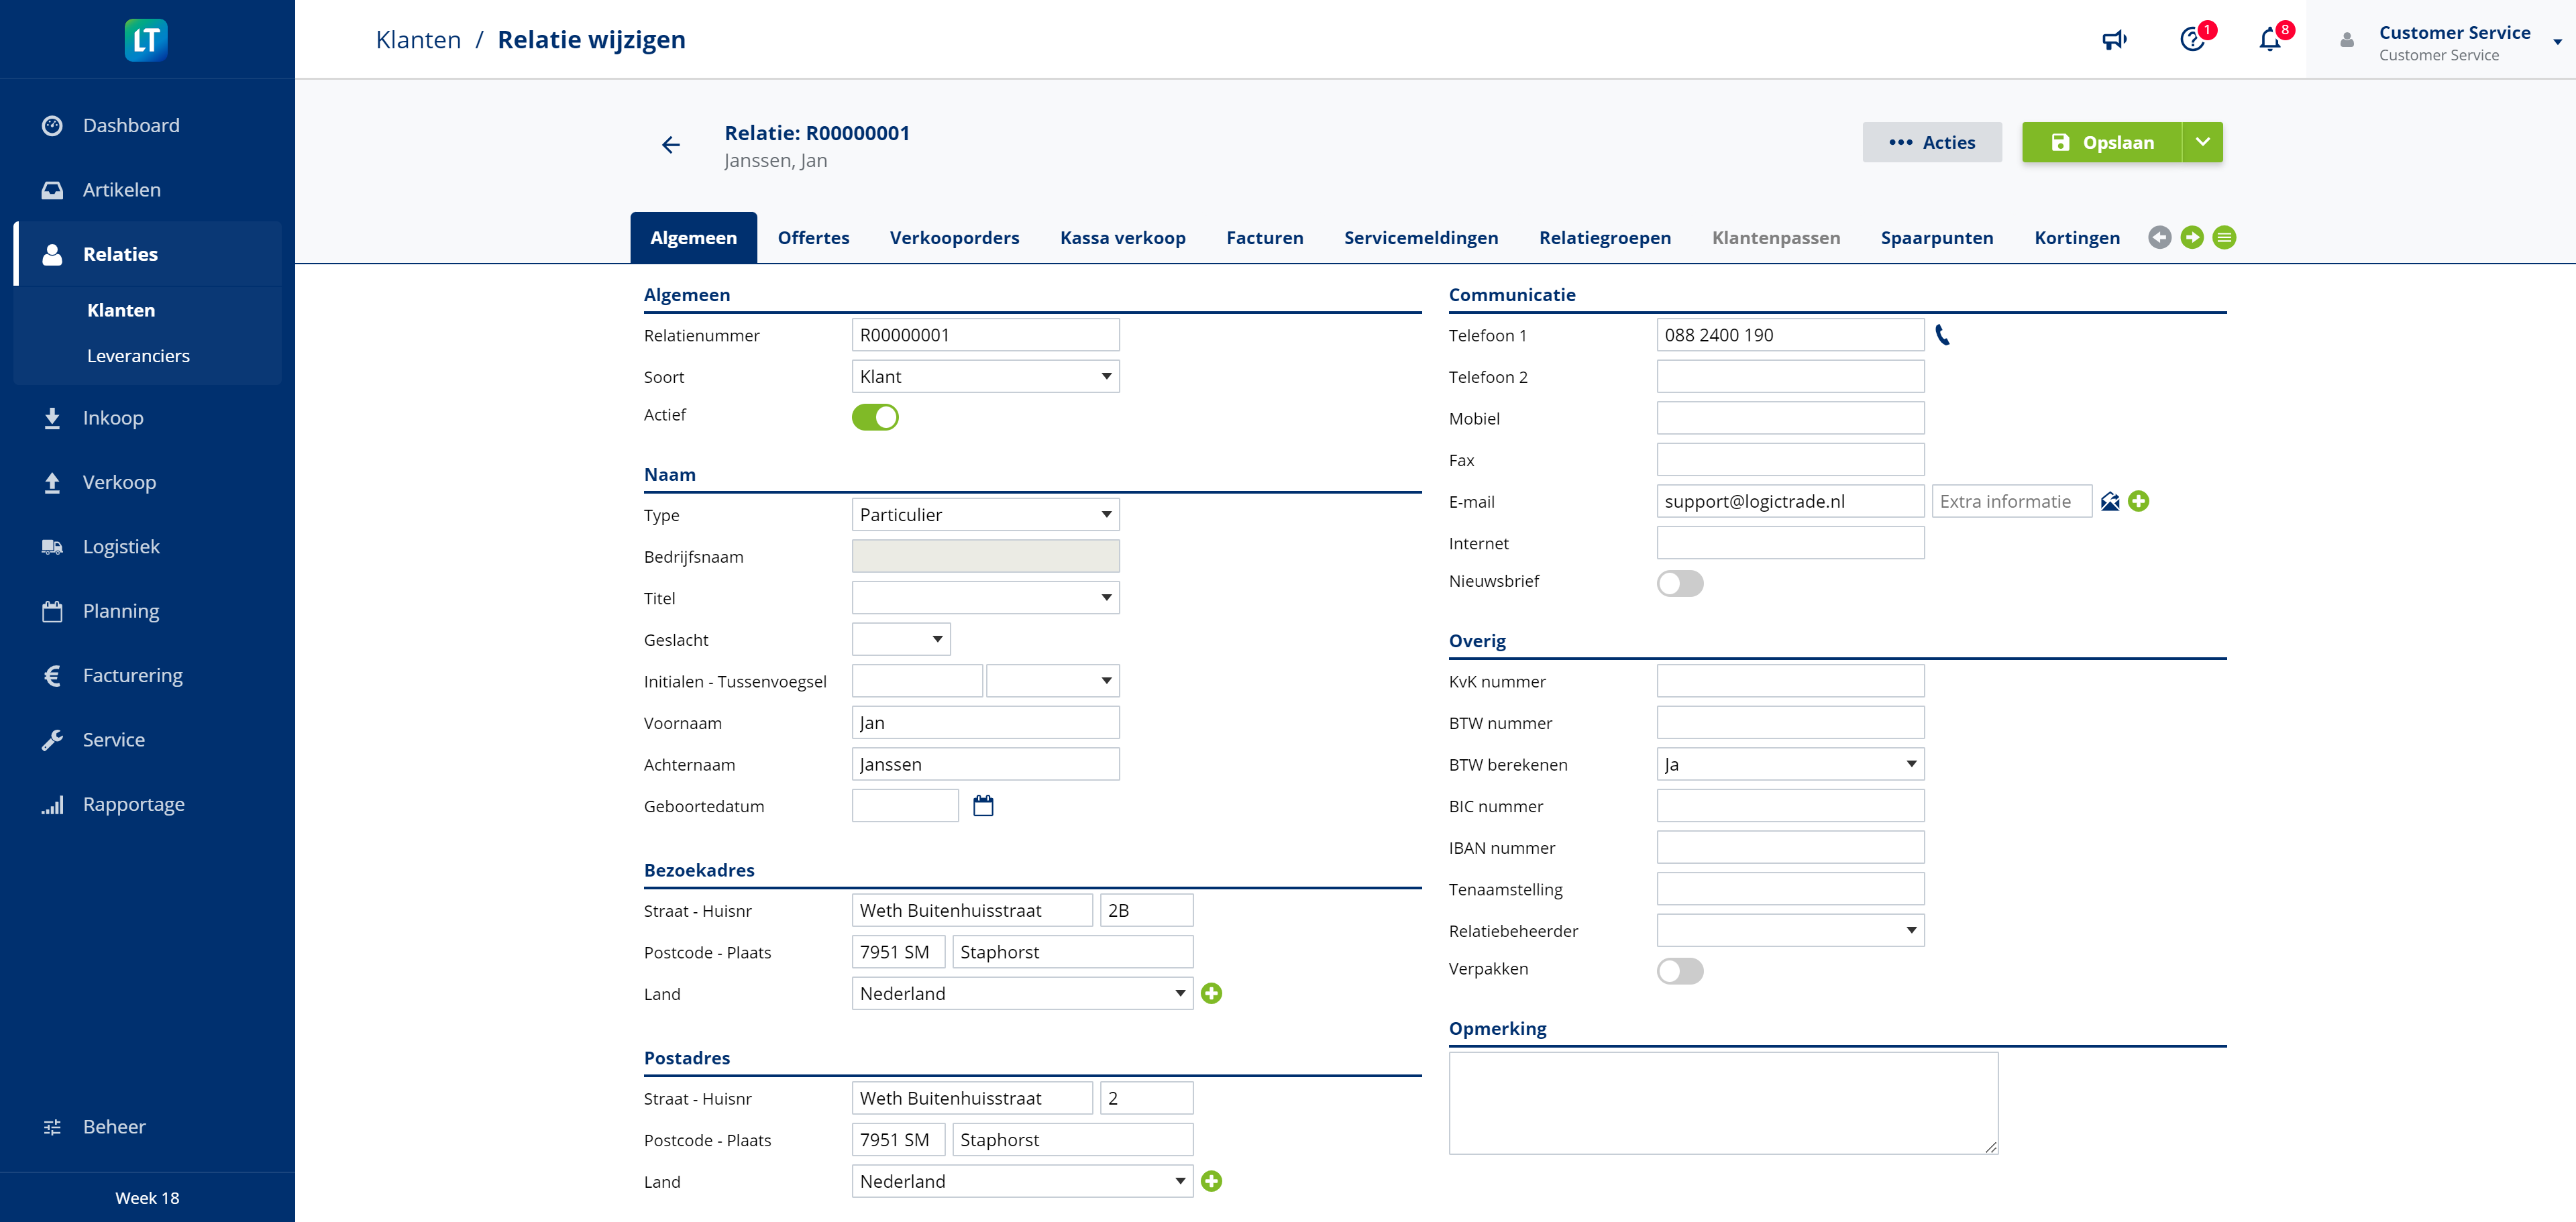Open announcements megaphone icon
The width and height of the screenshot is (2576, 1222).
2114,40
